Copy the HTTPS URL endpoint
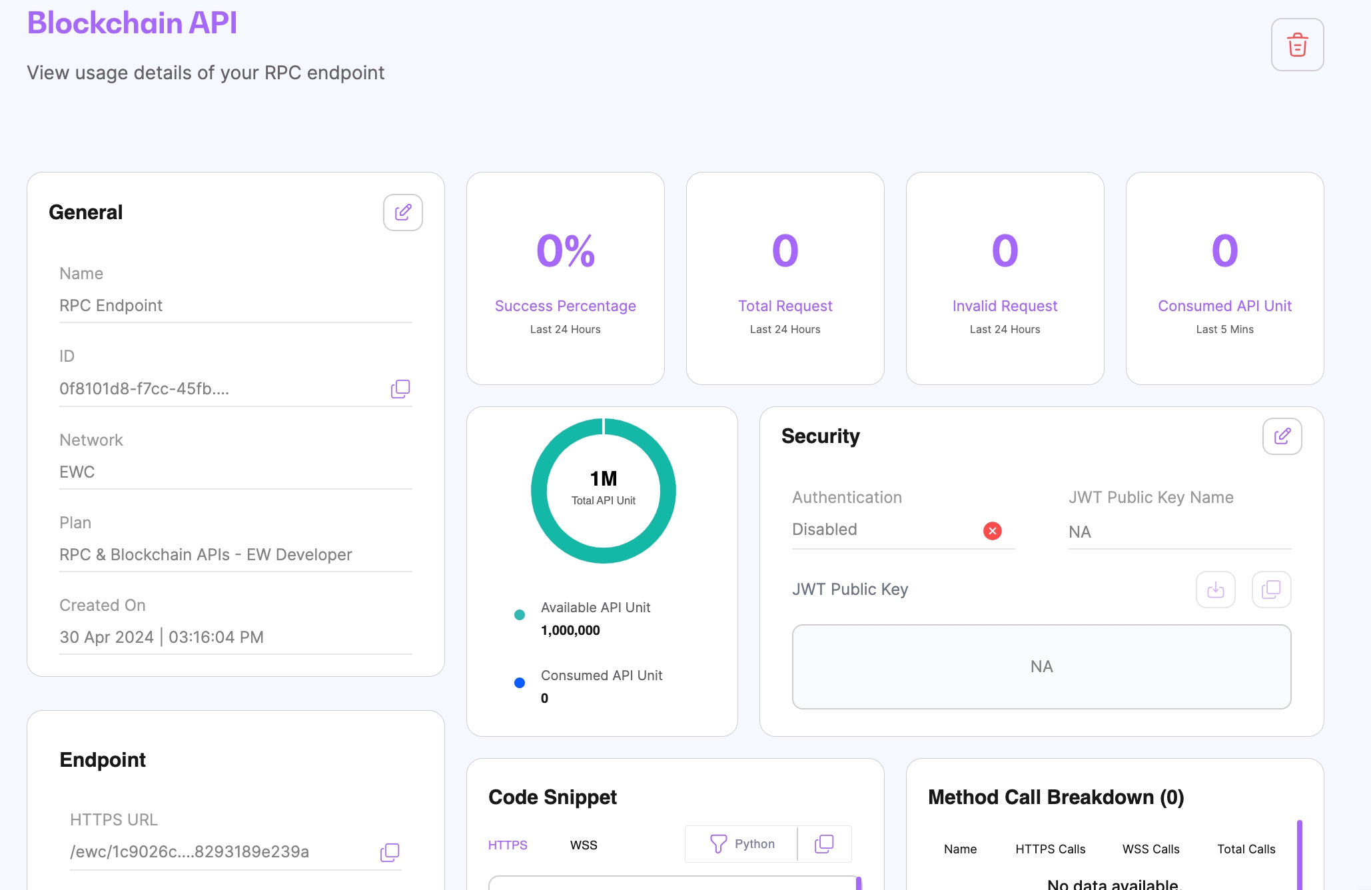Screen dimensions: 1371x890 (389, 853)
